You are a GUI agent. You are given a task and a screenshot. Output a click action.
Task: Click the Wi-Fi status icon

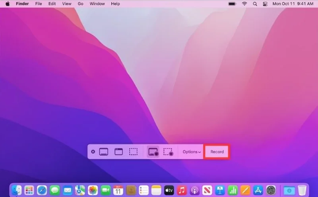[x=244, y=4]
